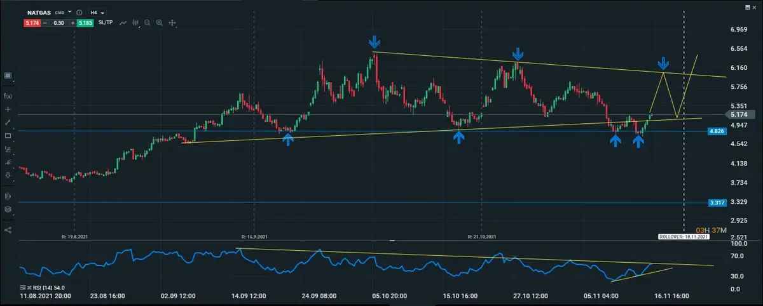Open the candlestick chart style dropdown
Screen dimensions: 763x306
[x=135, y=23]
